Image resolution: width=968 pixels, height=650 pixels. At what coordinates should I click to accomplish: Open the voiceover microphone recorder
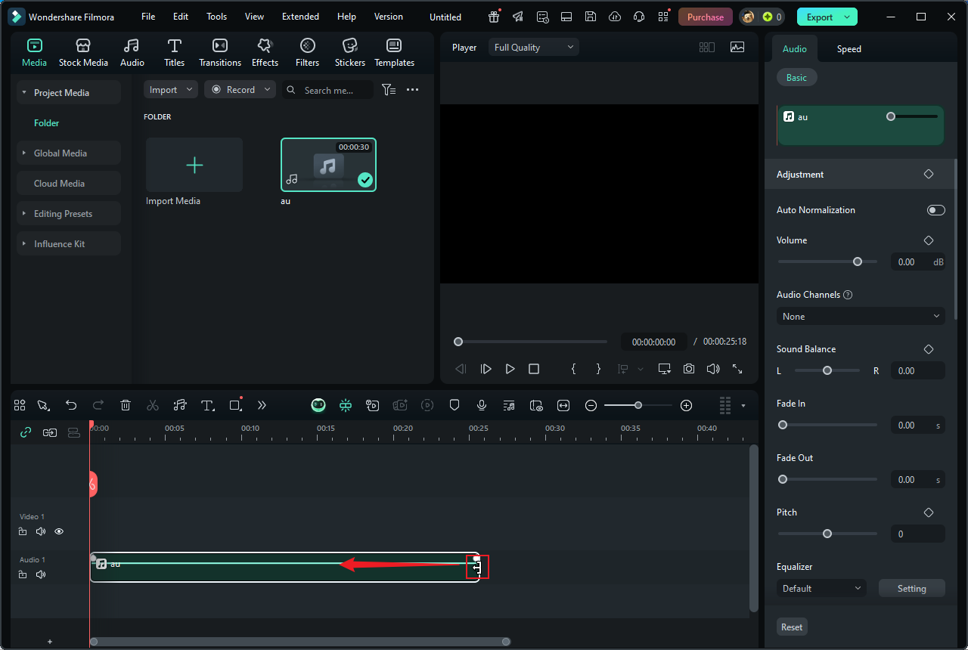(x=482, y=405)
